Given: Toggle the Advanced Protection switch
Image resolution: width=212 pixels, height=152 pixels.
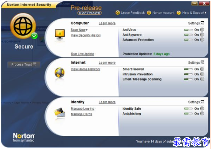Looking at the screenshot, I should pyautogui.click(x=188, y=40).
